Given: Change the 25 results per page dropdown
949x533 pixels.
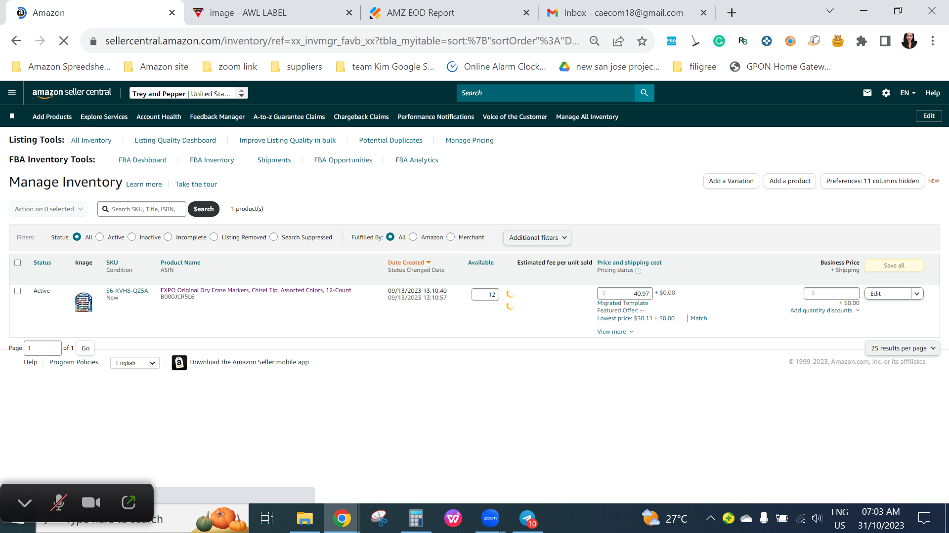Looking at the screenshot, I should 903,348.
